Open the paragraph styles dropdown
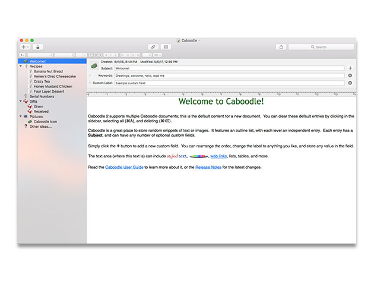374x281 pixels. [23, 55]
